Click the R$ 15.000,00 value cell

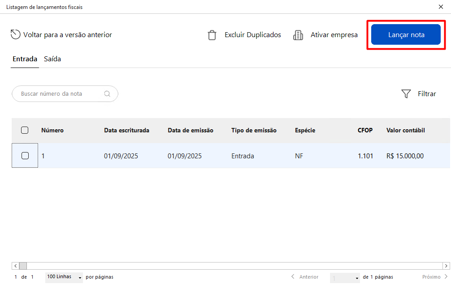[x=405, y=156]
